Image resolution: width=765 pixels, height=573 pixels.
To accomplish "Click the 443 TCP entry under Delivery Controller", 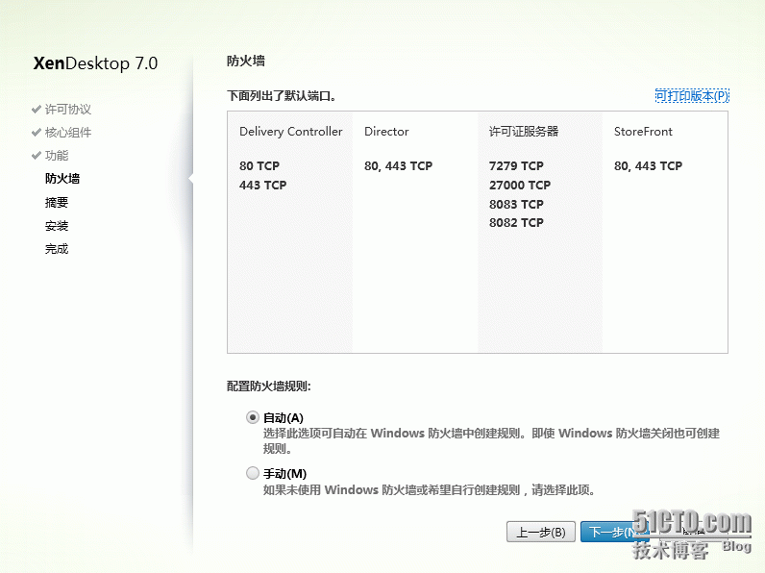I will [263, 185].
